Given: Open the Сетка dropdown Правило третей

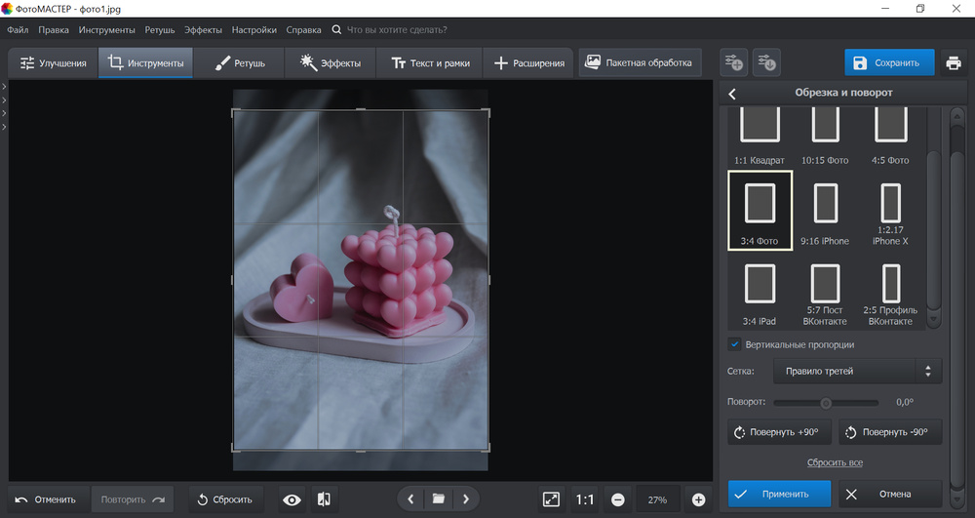Looking at the screenshot, I should pyautogui.click(x=857, y=371).
